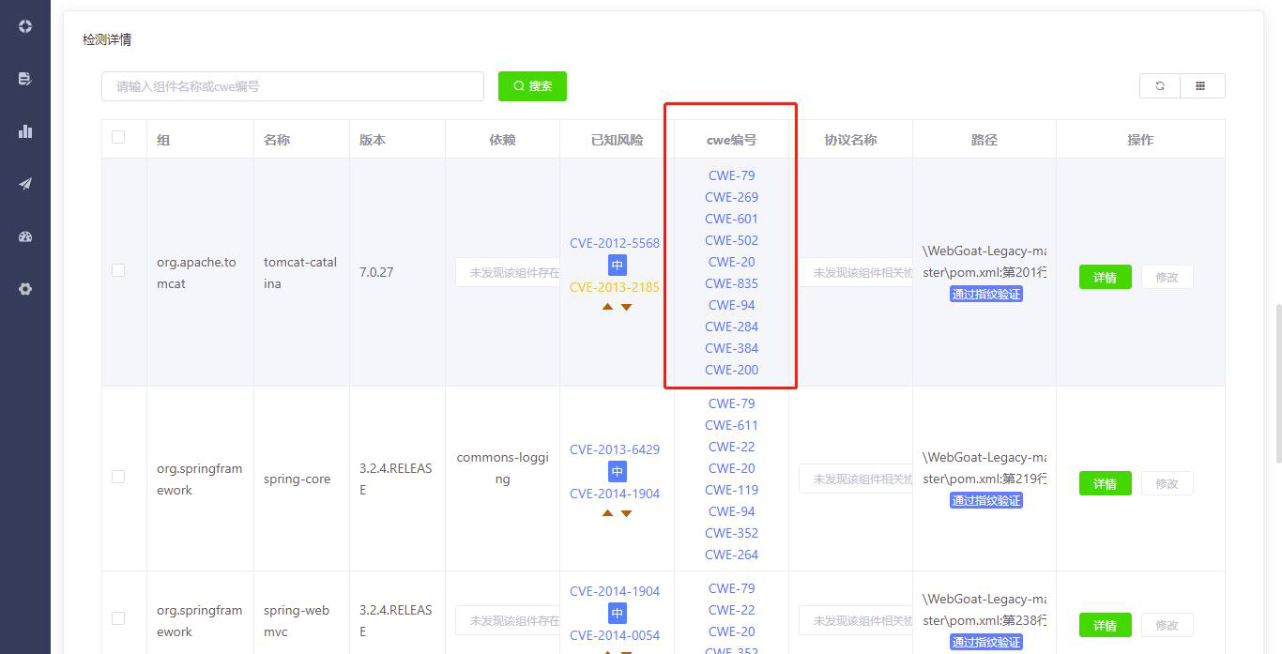Open CWE-200 link
This screenshot has height=654, width=1282.
[x=731, y=370]
